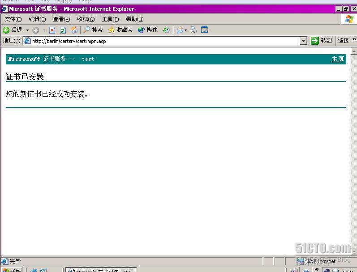
Task: Click the IE icon in the title bar
Action: 4,9
